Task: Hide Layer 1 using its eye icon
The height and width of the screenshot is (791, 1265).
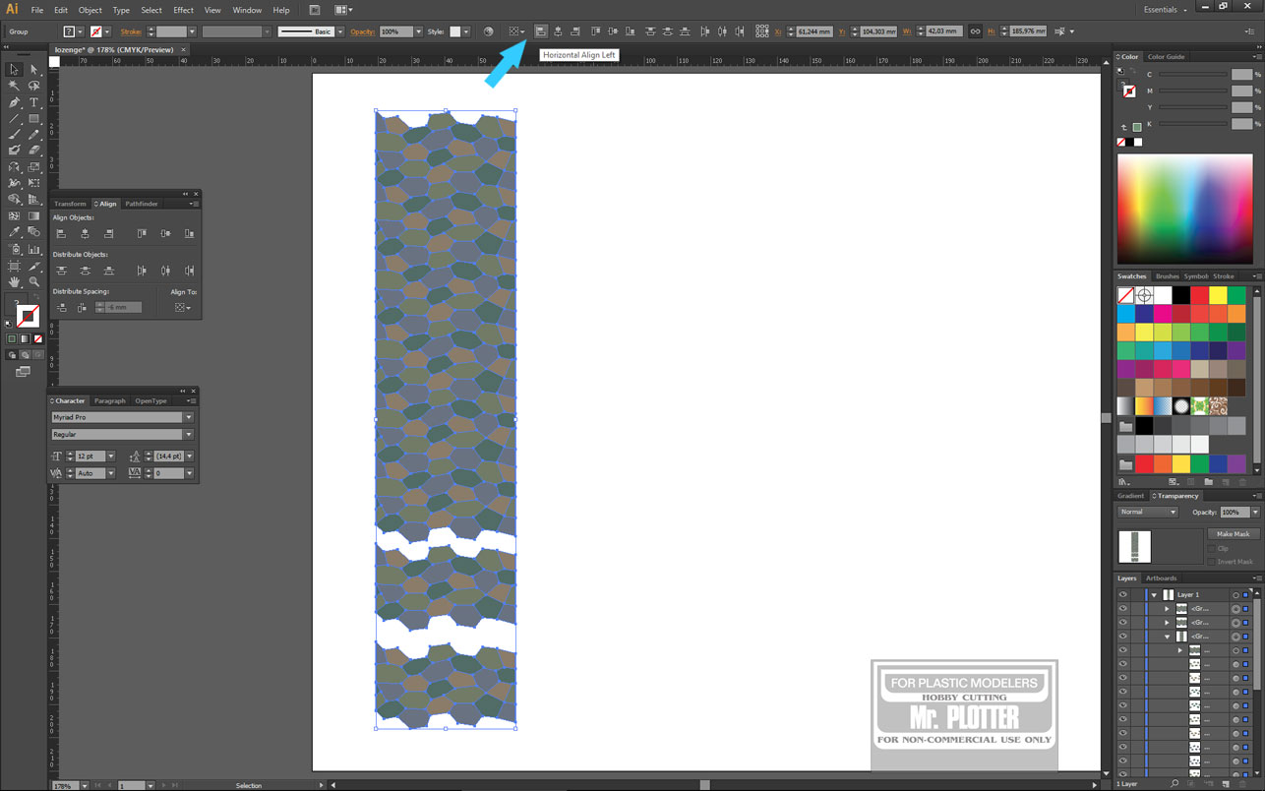Action: pyautogui.click(x=1122, y=595)
